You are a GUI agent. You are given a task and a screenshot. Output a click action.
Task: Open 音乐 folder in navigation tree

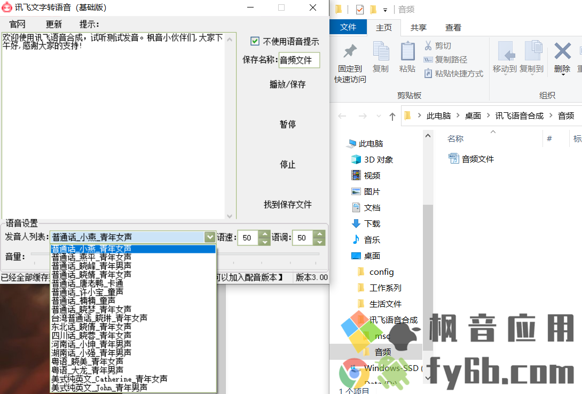click(x=366, y=240)
